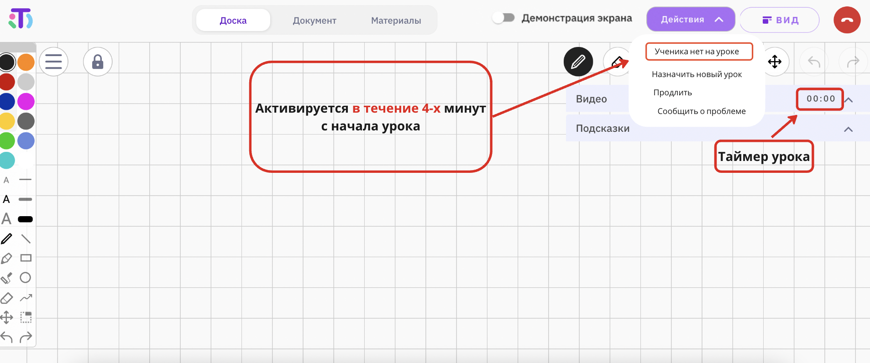This screenshot has height=363, width=870.
Task: End the call with the red phone button
Action: click(847, 20)
